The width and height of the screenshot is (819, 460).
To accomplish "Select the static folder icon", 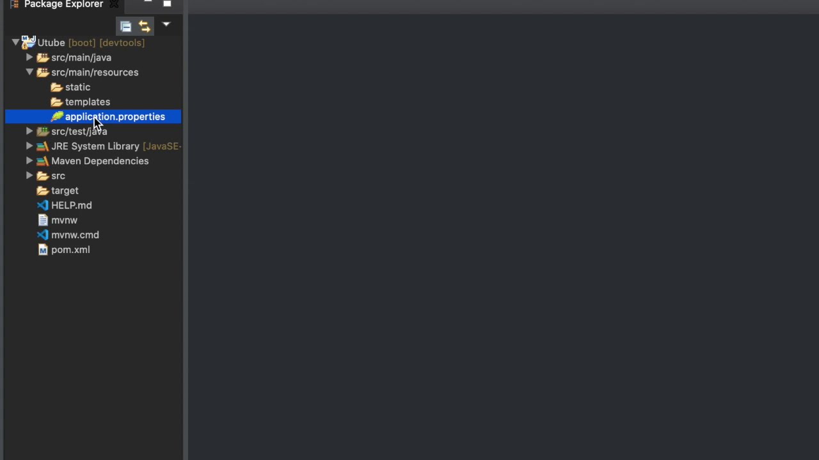I will pos(56,87).
